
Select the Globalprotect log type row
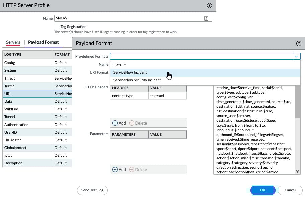37,148
